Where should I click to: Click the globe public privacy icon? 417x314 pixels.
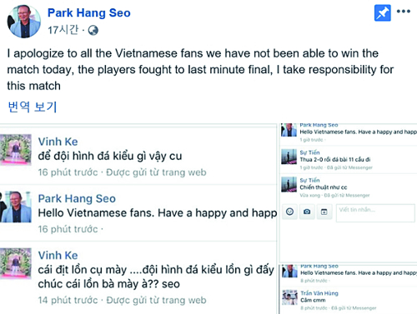click(93, 30)
